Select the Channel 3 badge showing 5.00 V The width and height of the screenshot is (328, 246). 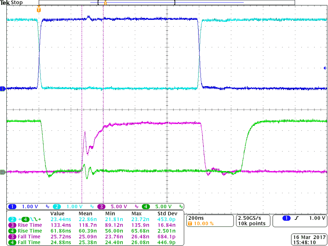[101, 206]
